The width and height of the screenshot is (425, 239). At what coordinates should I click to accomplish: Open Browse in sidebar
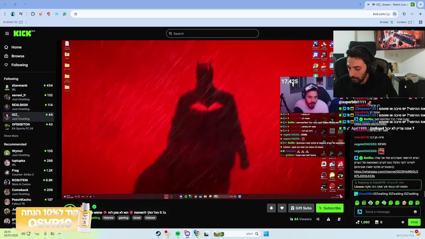pos(14,56)
